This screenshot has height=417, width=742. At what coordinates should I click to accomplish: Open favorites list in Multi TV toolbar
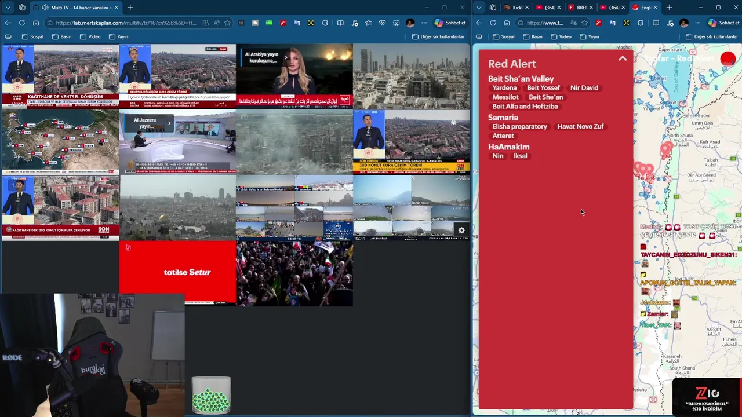tap(368, 23)
